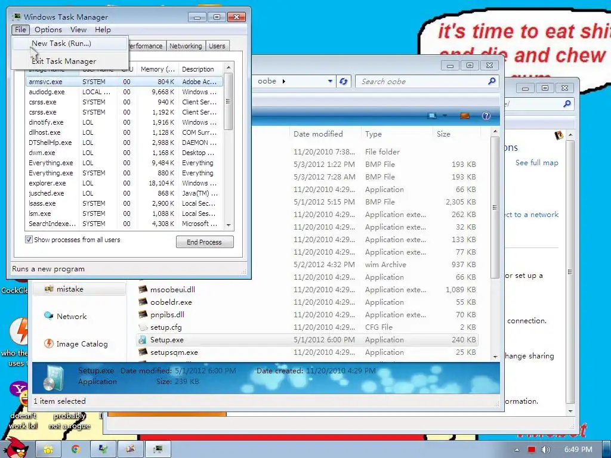Image resolution: width=611 pixels, height=458 pixels.
Task: Click the Task Manager taskbar button
Action: coord(158,450)
